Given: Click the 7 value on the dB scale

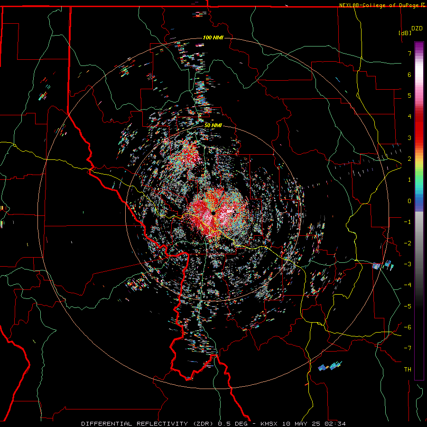Looking at the screenshot, I should (409, 53).
